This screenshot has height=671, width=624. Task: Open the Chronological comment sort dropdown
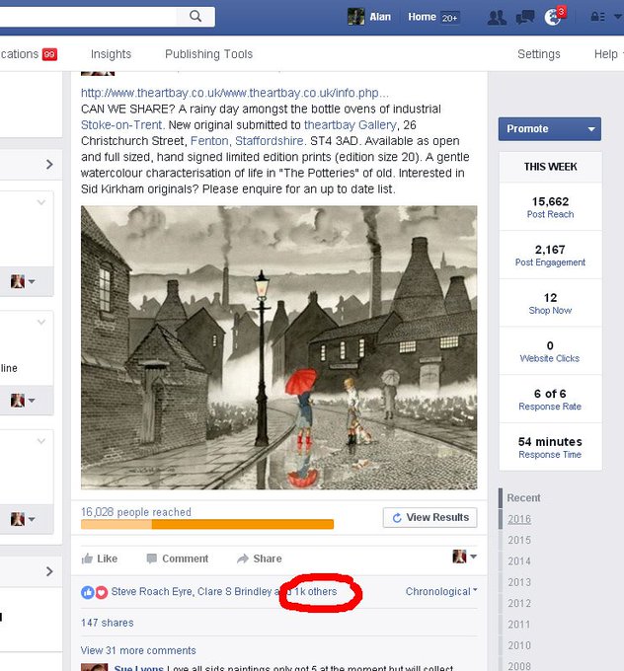[441, 591]
